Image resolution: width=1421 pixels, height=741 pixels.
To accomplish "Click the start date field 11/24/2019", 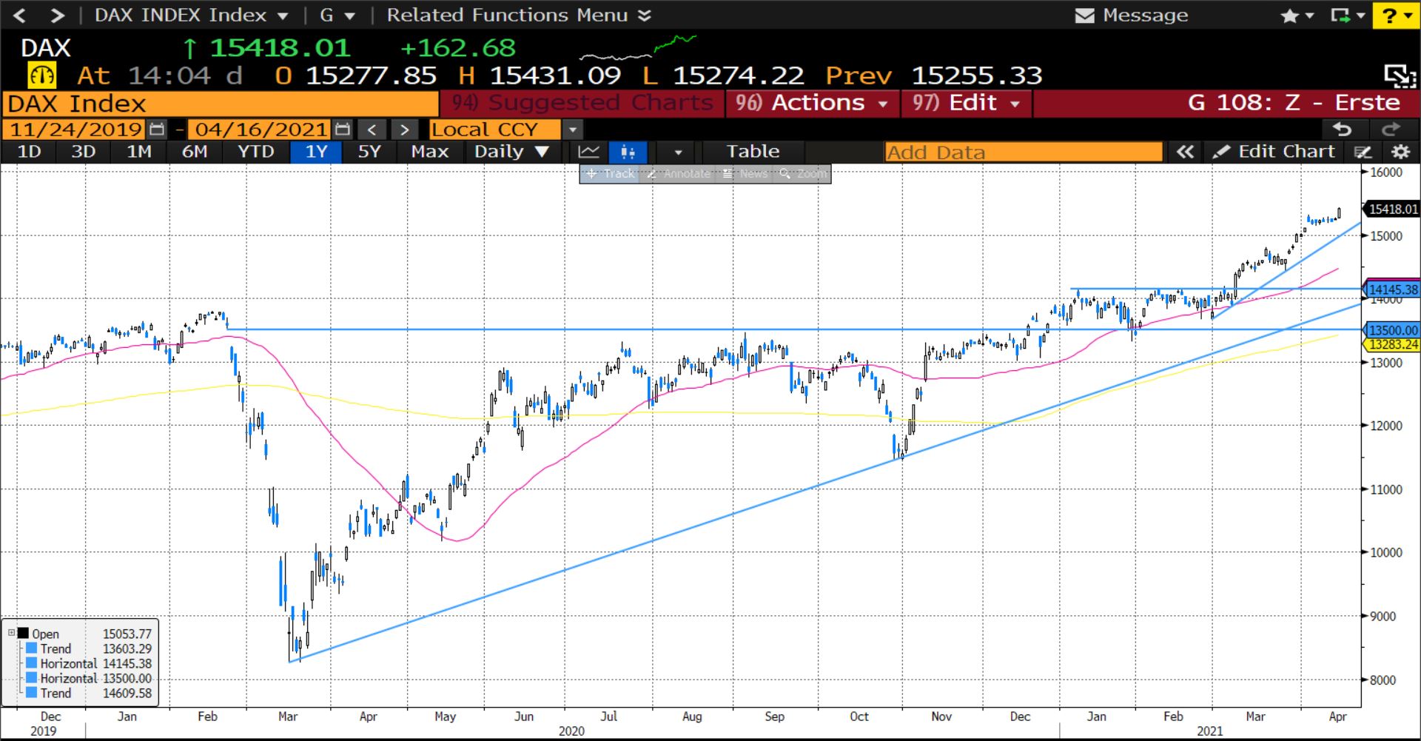I will [75, 130].
